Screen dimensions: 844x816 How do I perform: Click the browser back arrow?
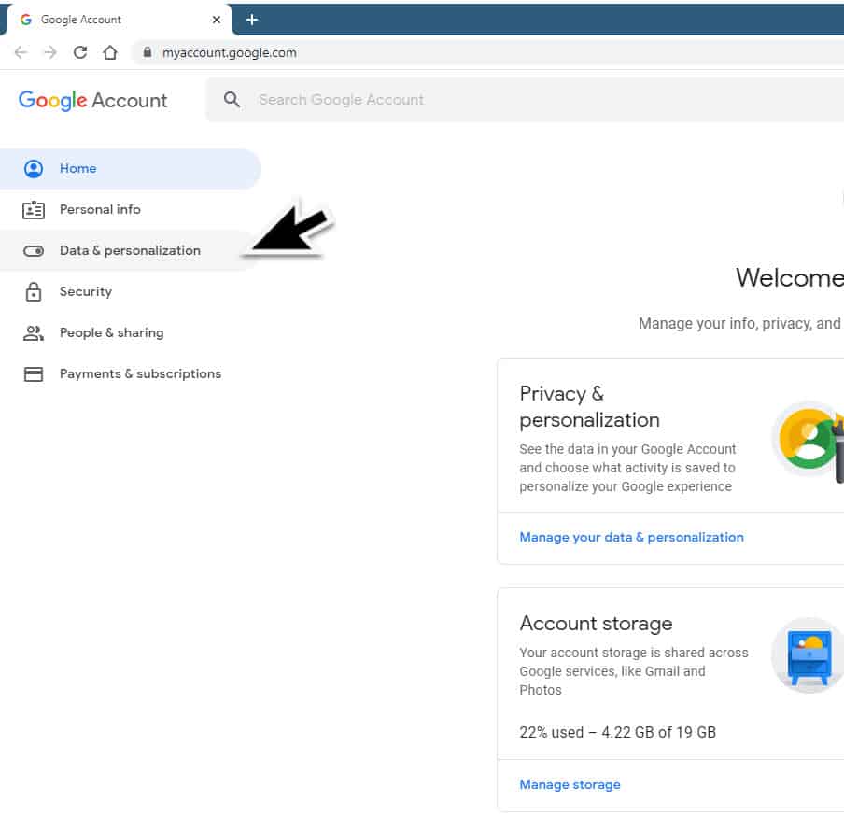(x=21, y=52)
